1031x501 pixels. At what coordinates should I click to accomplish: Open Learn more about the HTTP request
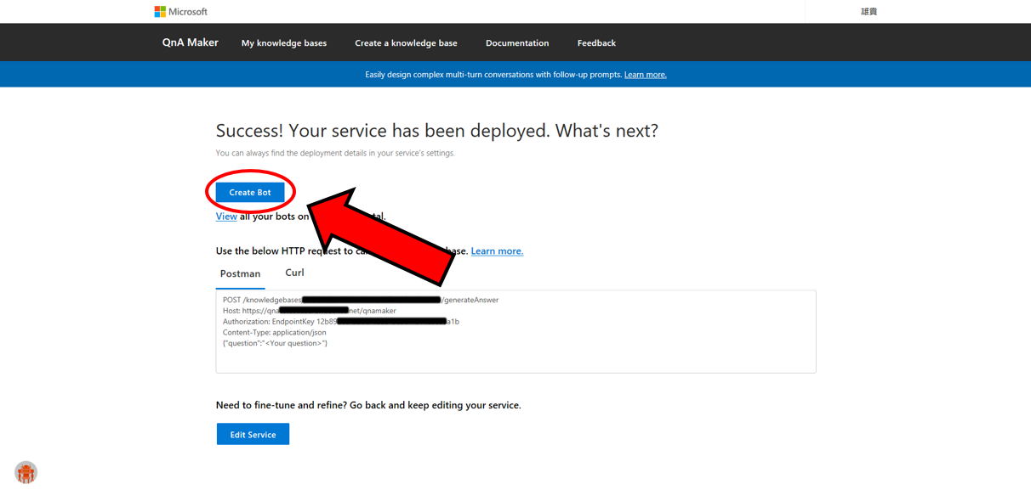pyautogui.click(x=497, y=251)
